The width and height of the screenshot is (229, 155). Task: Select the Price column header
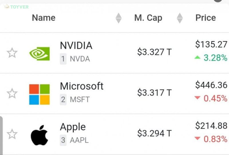[206, 18]
